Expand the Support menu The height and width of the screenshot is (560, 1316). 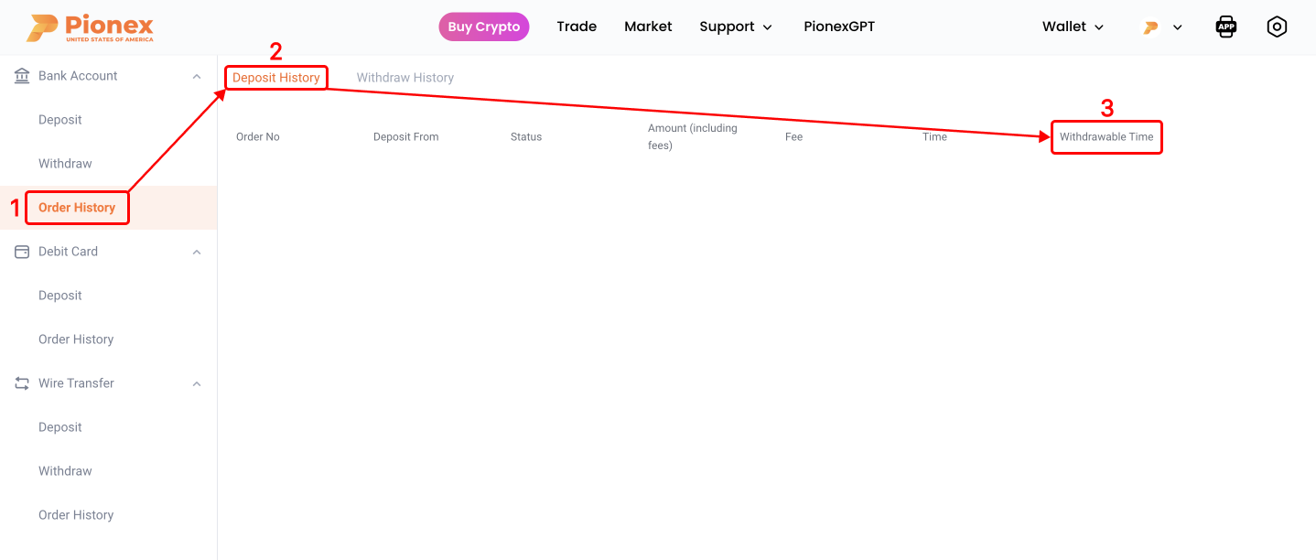tap(736, 27)
